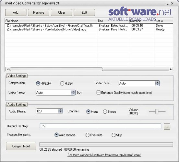Open the Audio Bitrate dropdown
The height and width of the screenshot is (162, 179).
[x=61, y=111]
